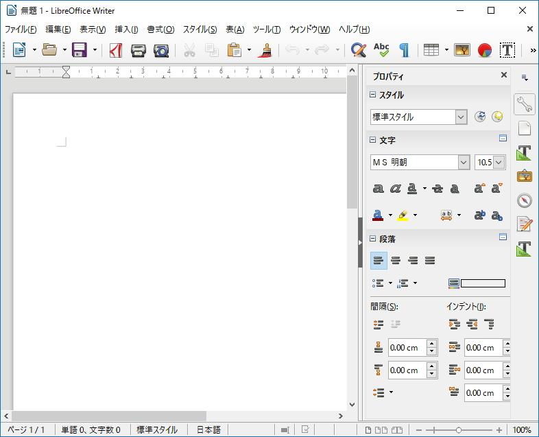
Task: Decrease font size icon
Action: (496, 188)
